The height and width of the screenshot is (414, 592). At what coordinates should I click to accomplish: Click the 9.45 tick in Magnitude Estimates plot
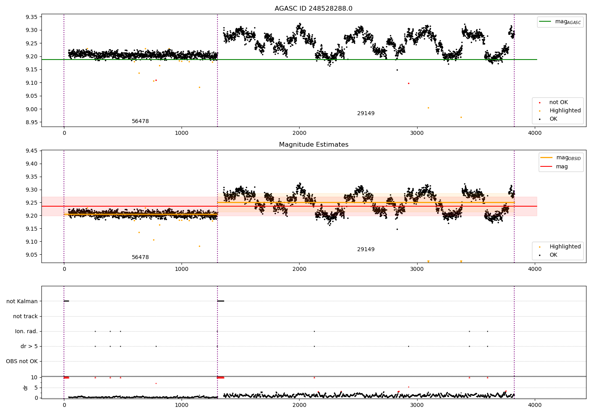tap(32, 151)
